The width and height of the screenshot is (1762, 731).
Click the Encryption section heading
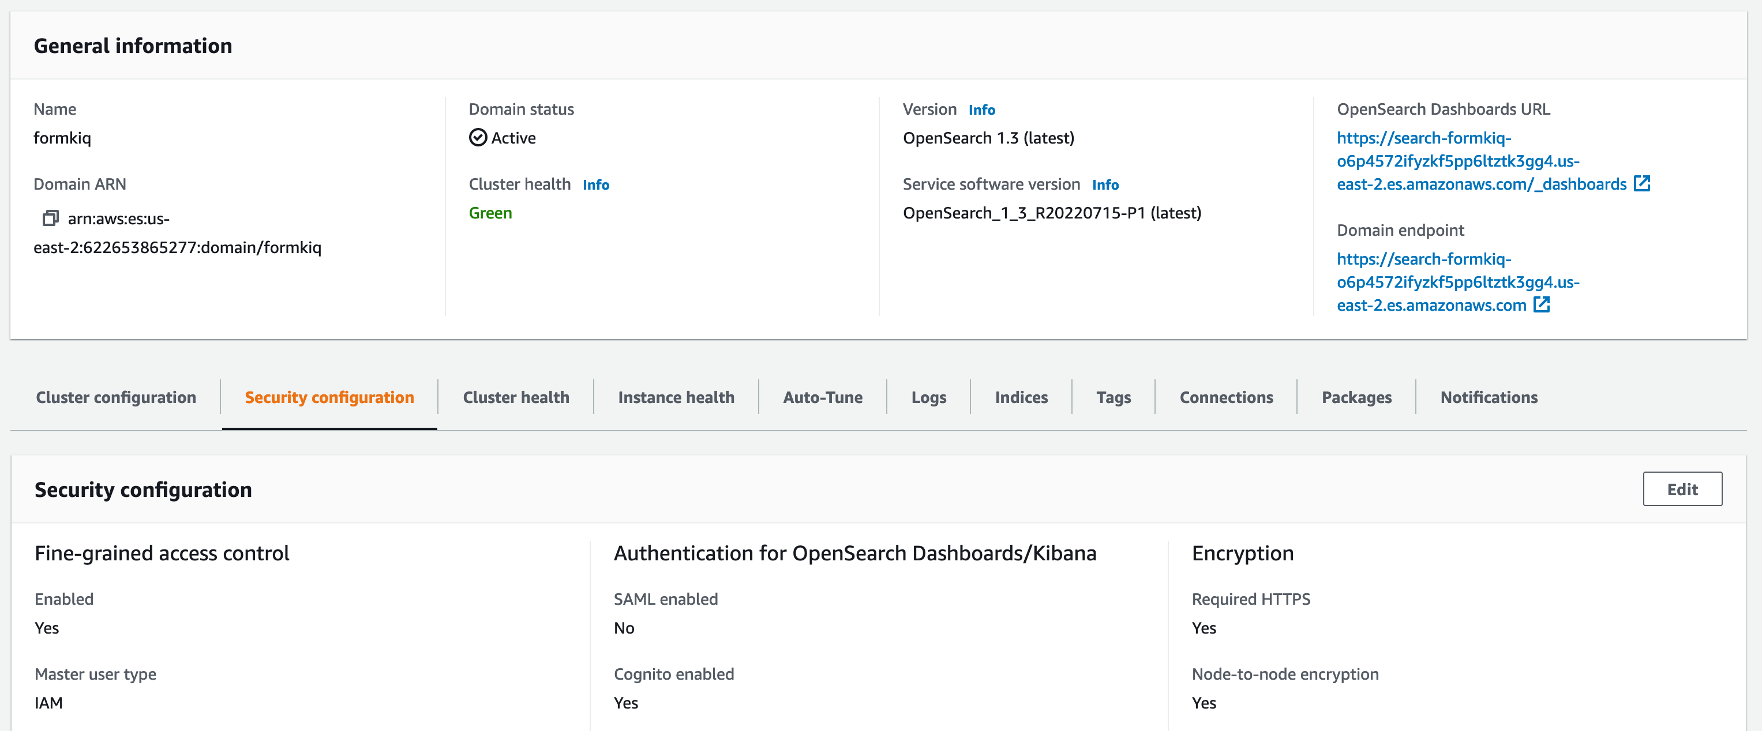click(x=1243, y=553)
